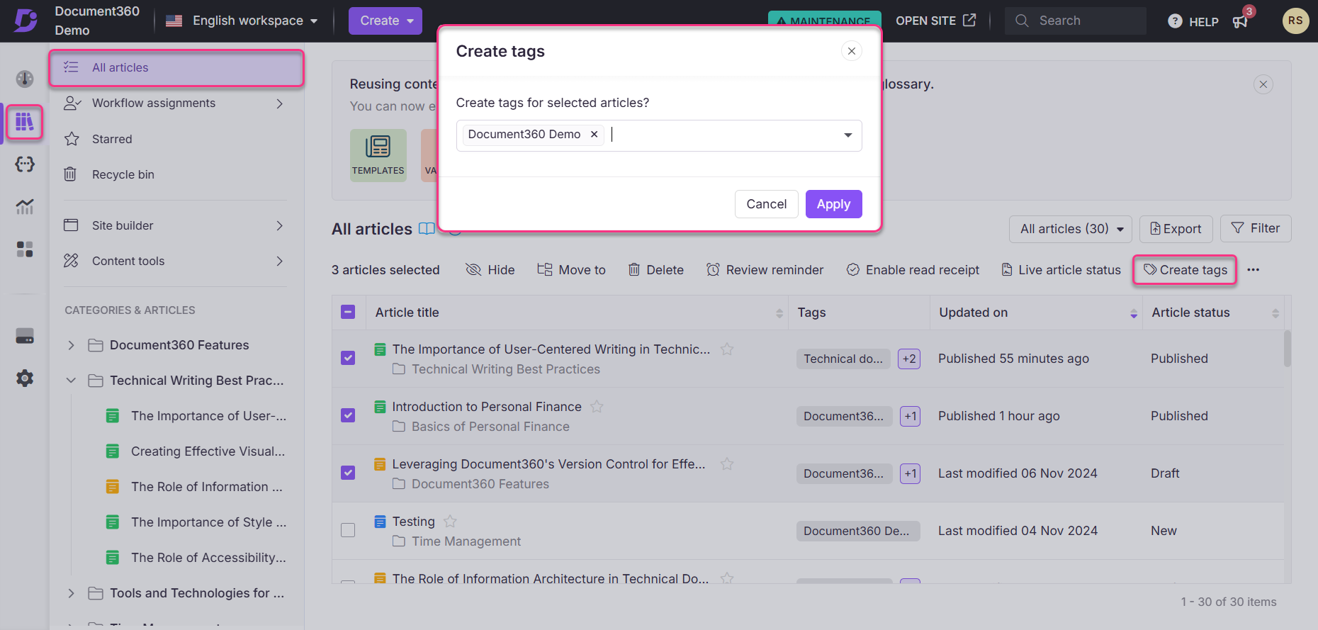Open the widgets grid icon in rail
The height and width of the screenshot is (630, 1318).
[25, 249]
